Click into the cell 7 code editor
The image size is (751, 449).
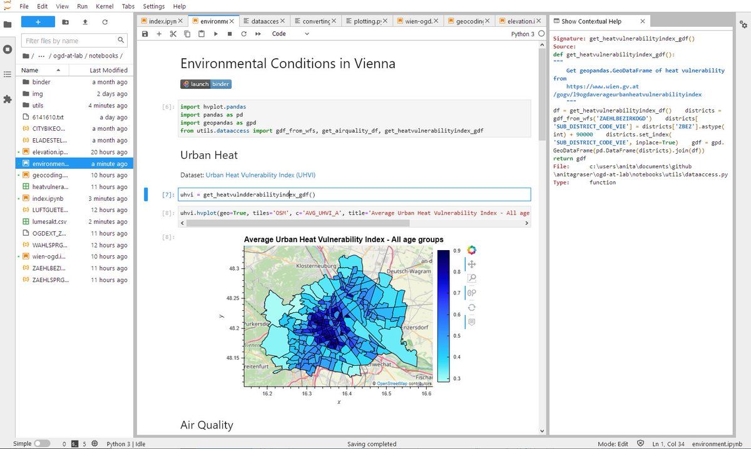click(x=354, y=194)
